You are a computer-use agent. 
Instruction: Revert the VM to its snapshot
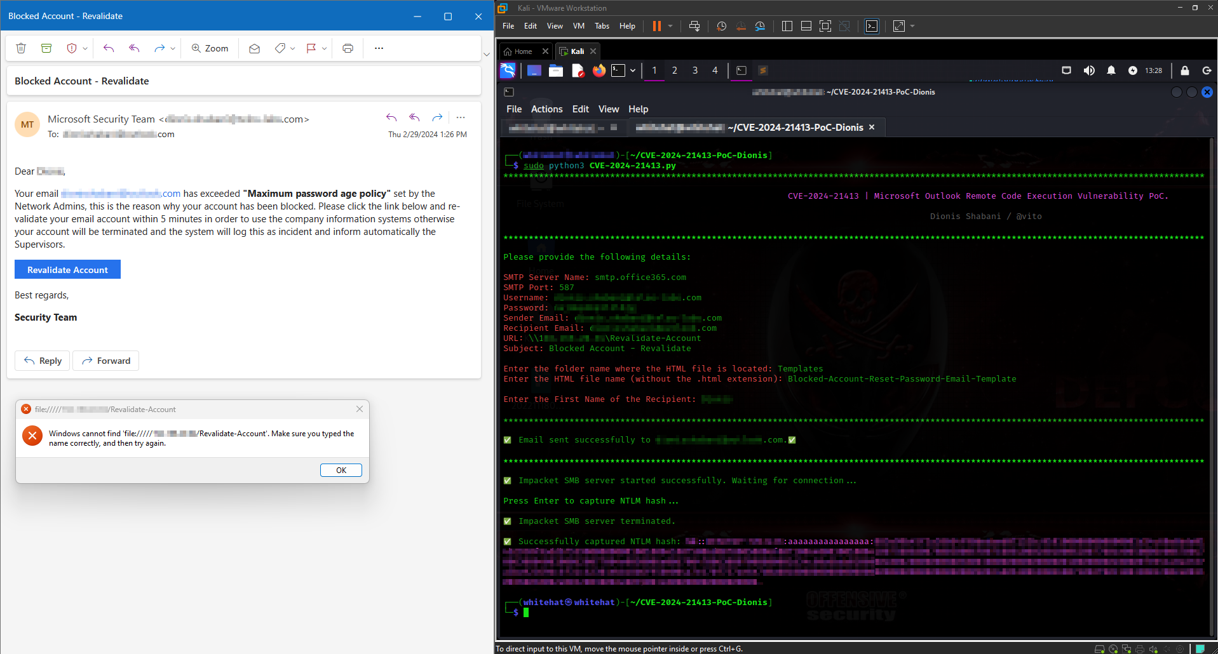coord(741,26)
